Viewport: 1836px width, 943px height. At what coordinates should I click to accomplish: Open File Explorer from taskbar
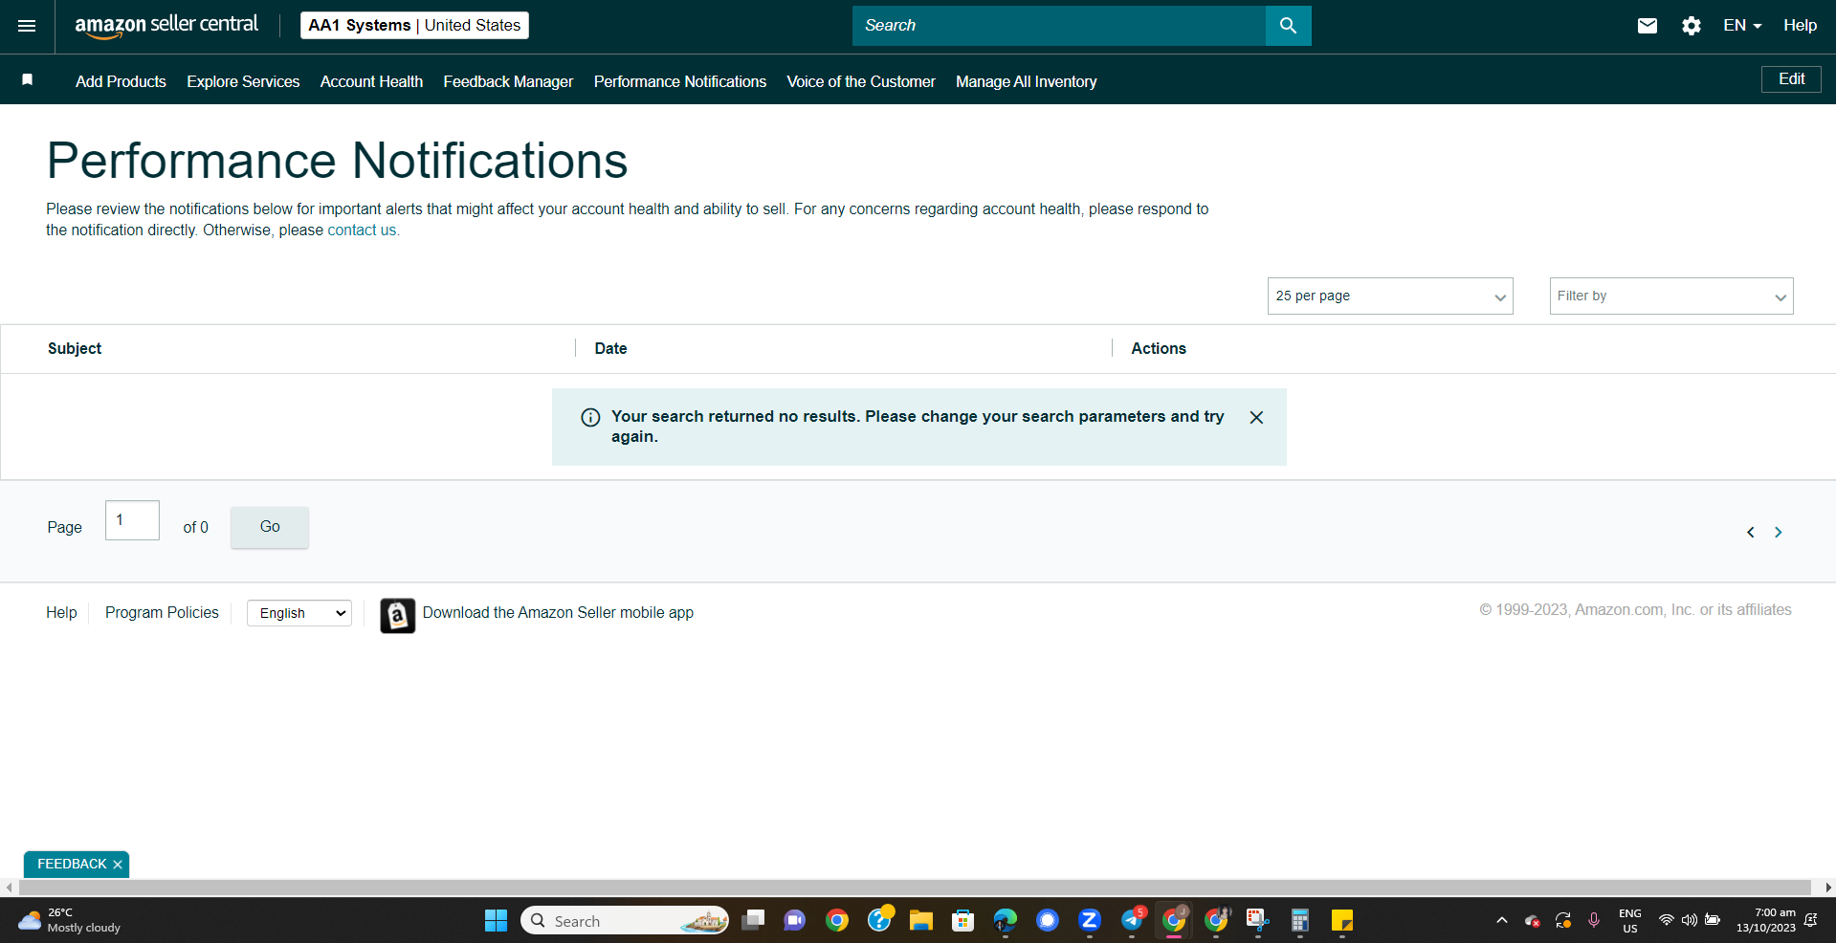(x=921, y=920)
